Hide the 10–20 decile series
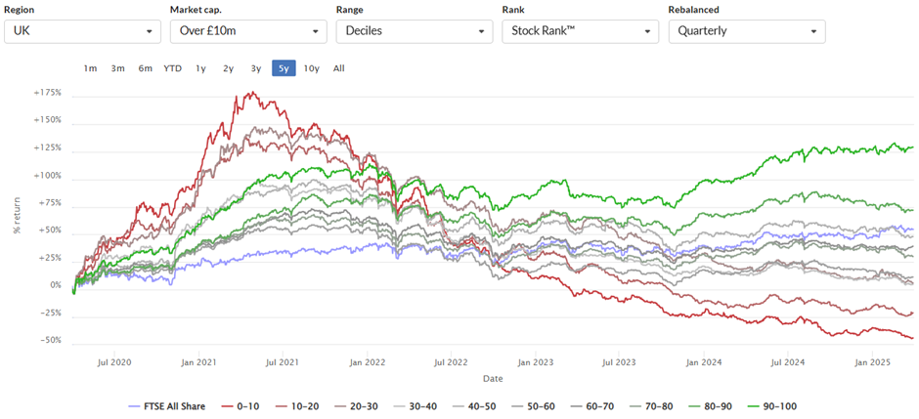The image size is (919, 419). (x=298, y=406)
